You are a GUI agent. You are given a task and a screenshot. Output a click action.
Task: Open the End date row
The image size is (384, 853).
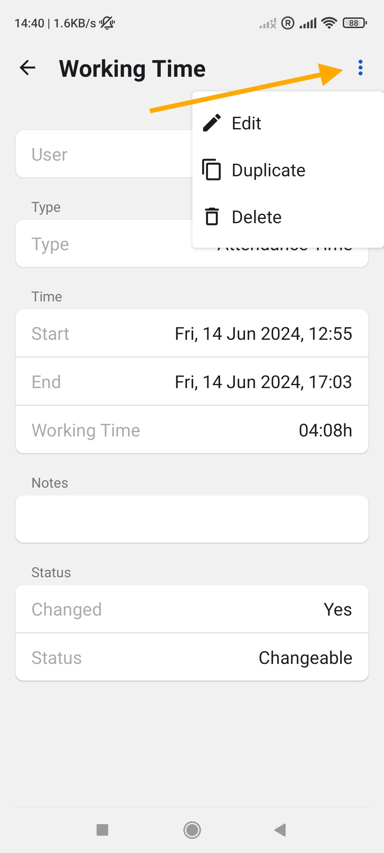(x=192, y=382)
